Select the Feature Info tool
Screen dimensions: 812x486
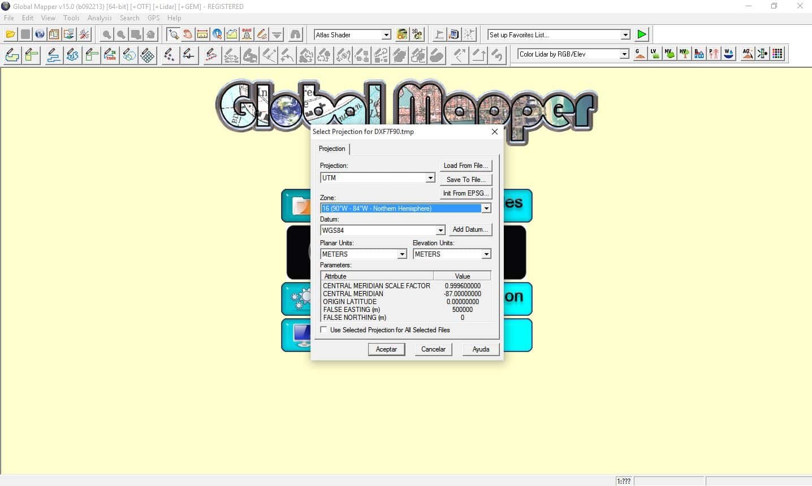(217, 34)
